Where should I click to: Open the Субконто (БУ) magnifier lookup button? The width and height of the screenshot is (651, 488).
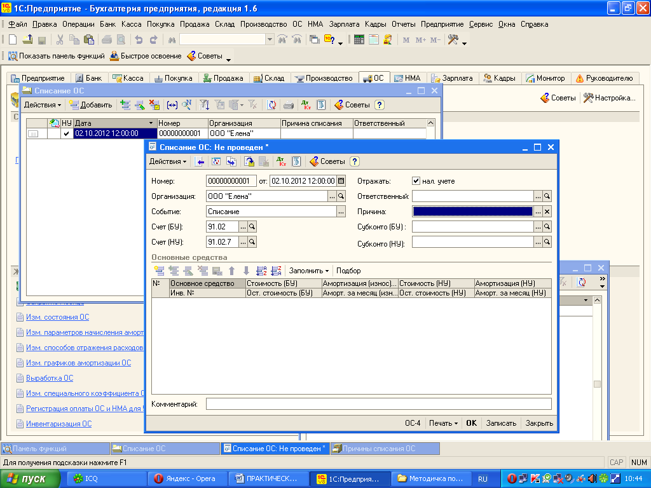[547, 227]
